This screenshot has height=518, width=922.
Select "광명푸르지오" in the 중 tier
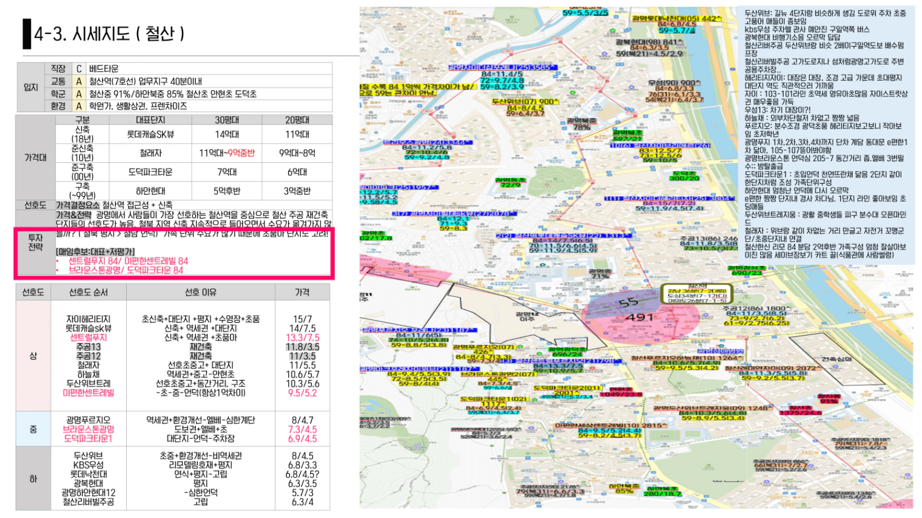point(89,420)
